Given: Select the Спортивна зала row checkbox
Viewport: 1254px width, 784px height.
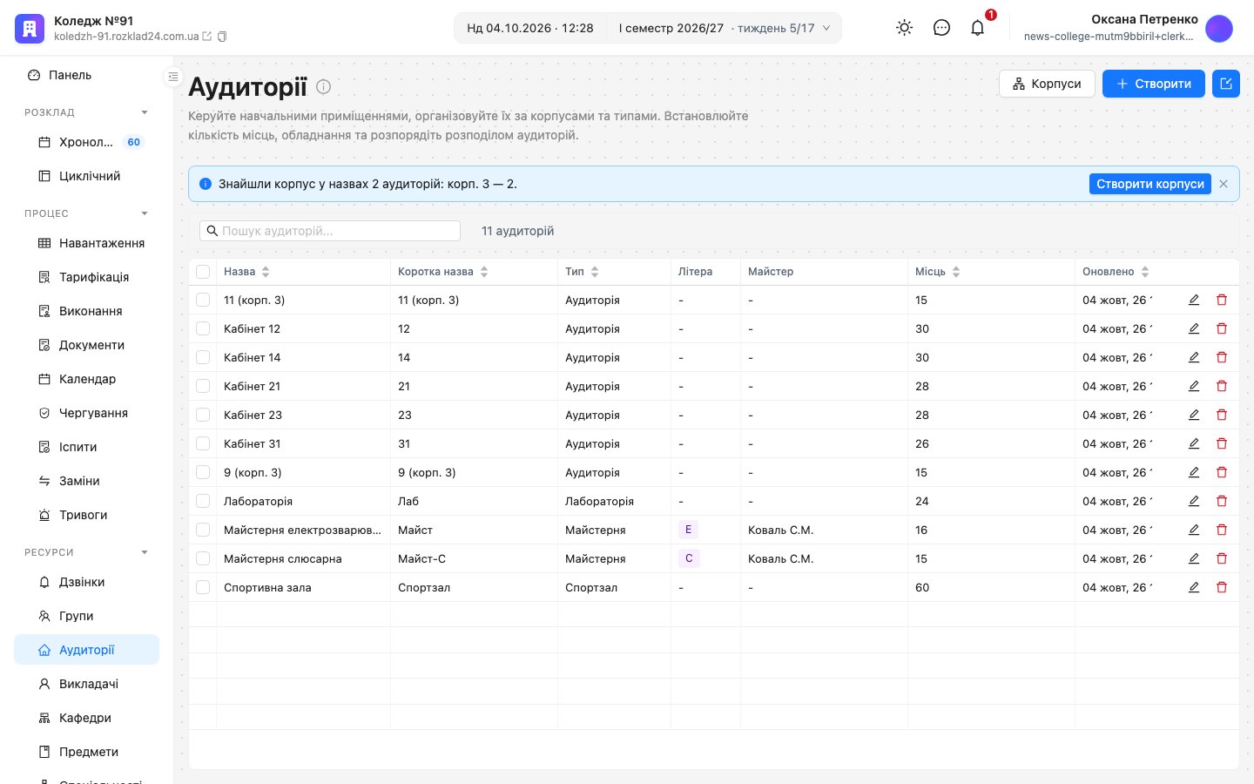Looking at the screenshot, I should pos(203,587).
